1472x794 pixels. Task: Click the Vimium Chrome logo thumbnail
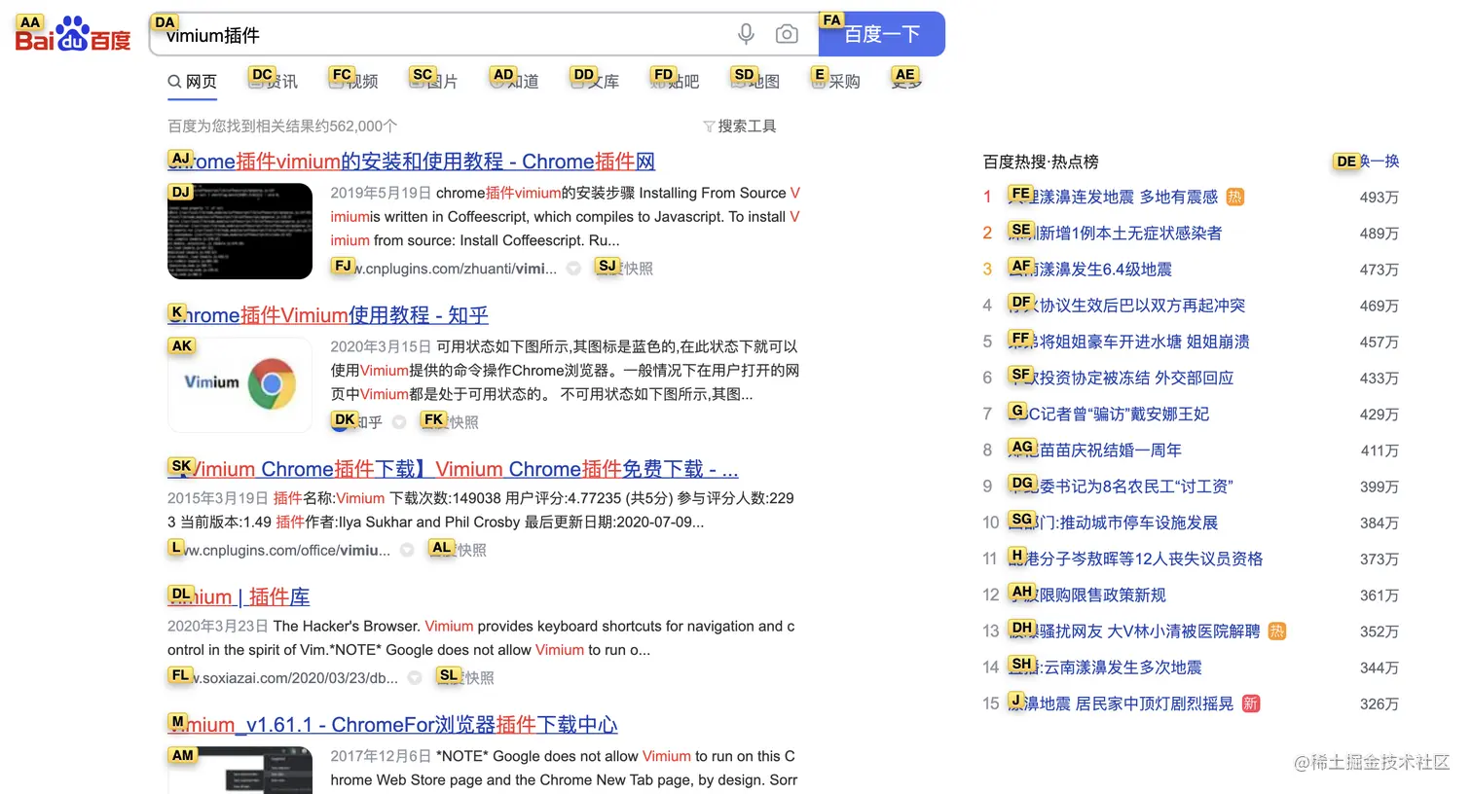(239, 383)
